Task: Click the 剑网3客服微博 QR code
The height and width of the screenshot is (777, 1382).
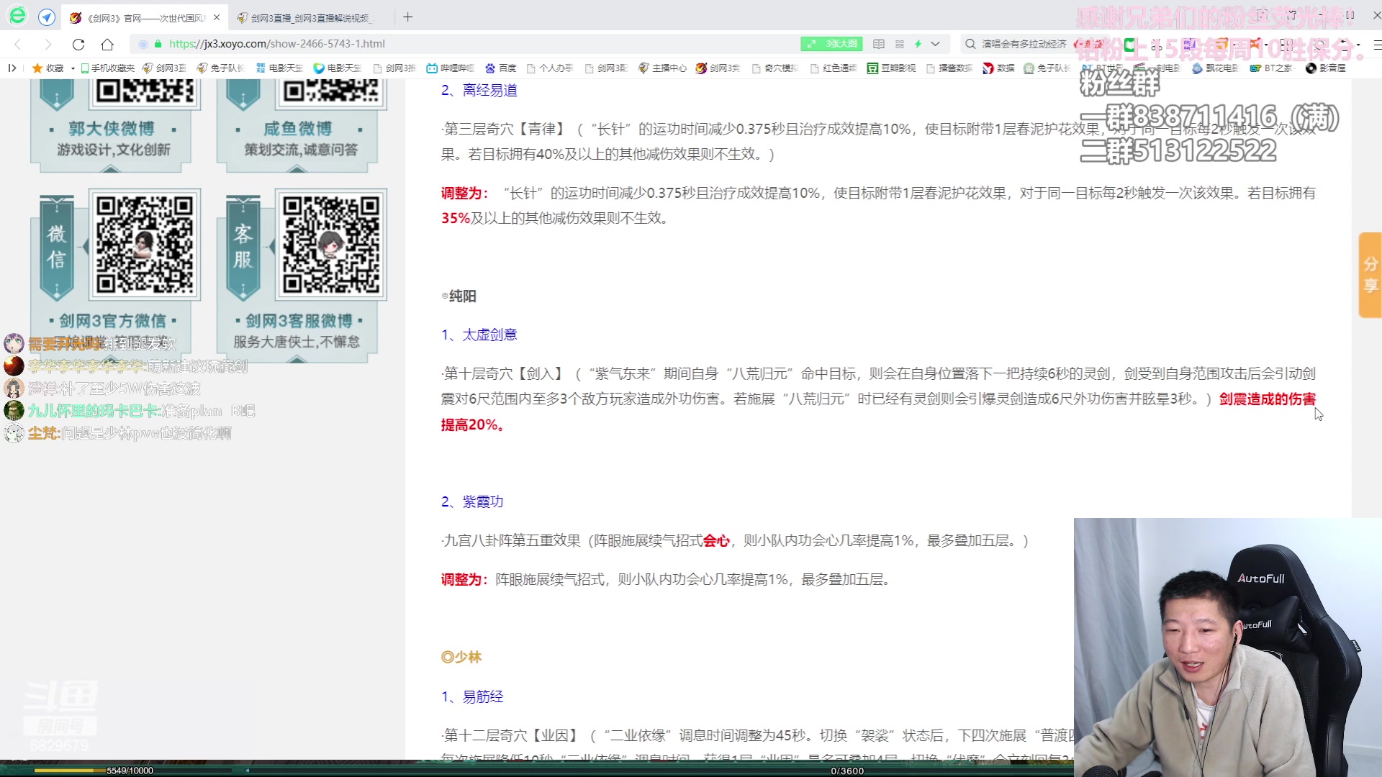Action: click(x=331, y=245)
